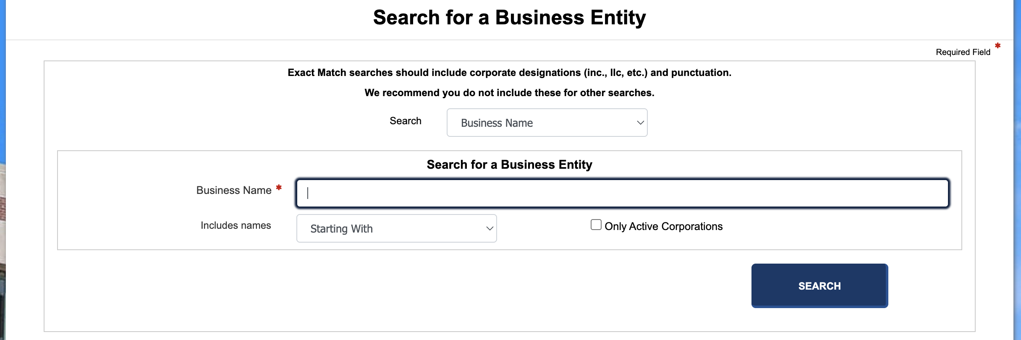
Task: Click the Exact Match searches instruction line
Action: (x=509, y=73)
